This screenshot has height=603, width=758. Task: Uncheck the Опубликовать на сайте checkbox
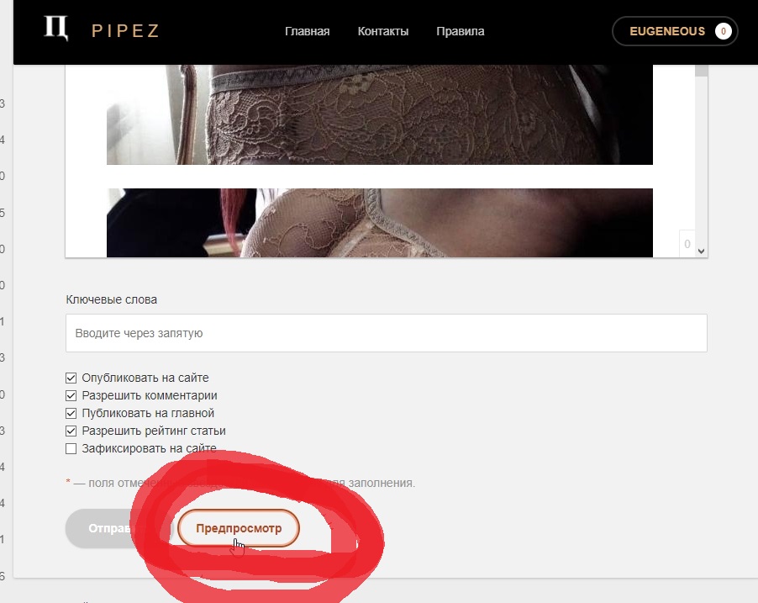point(71,378)
